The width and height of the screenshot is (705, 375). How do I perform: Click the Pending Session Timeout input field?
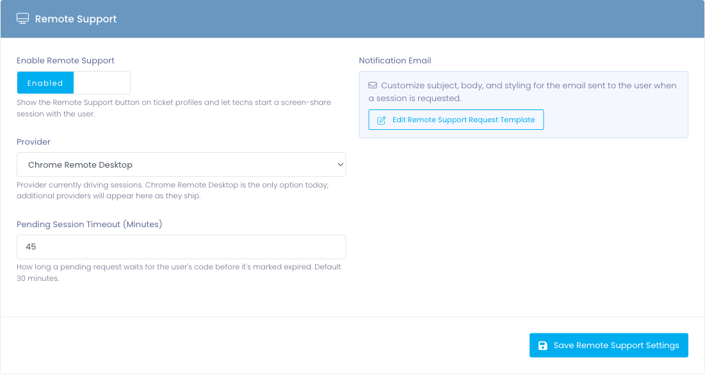[181, 247]
